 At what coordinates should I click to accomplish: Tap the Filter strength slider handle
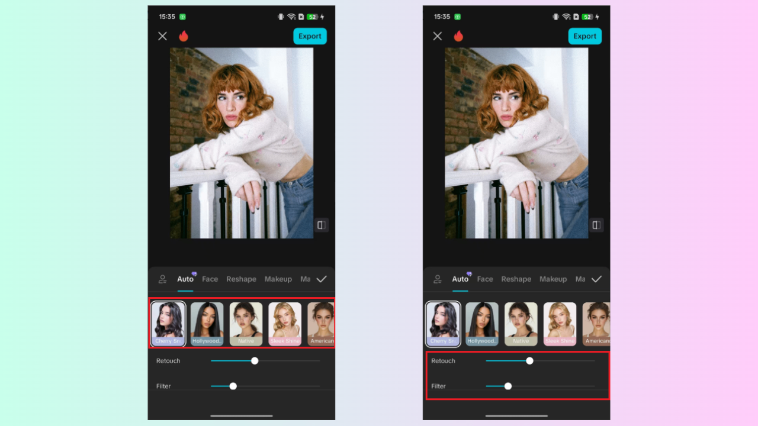point(232,386)
